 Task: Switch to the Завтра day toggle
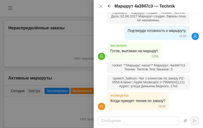(x=34, y=91)
